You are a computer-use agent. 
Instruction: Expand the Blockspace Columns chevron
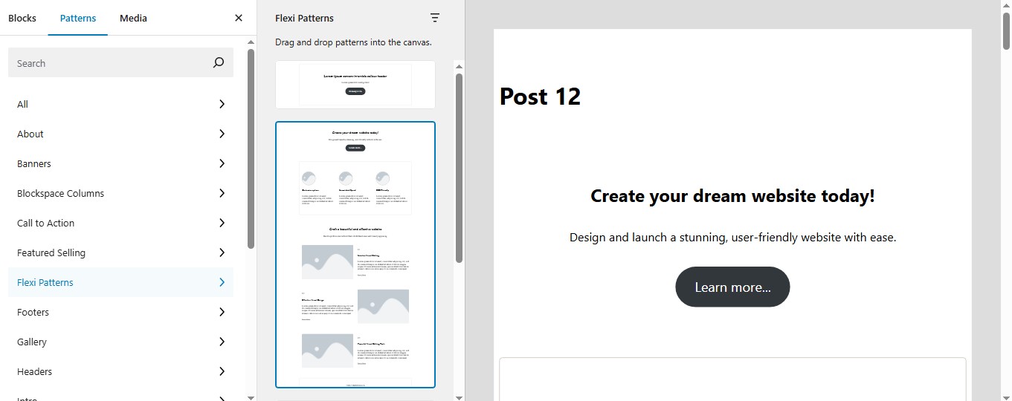(x=222, y=193)
